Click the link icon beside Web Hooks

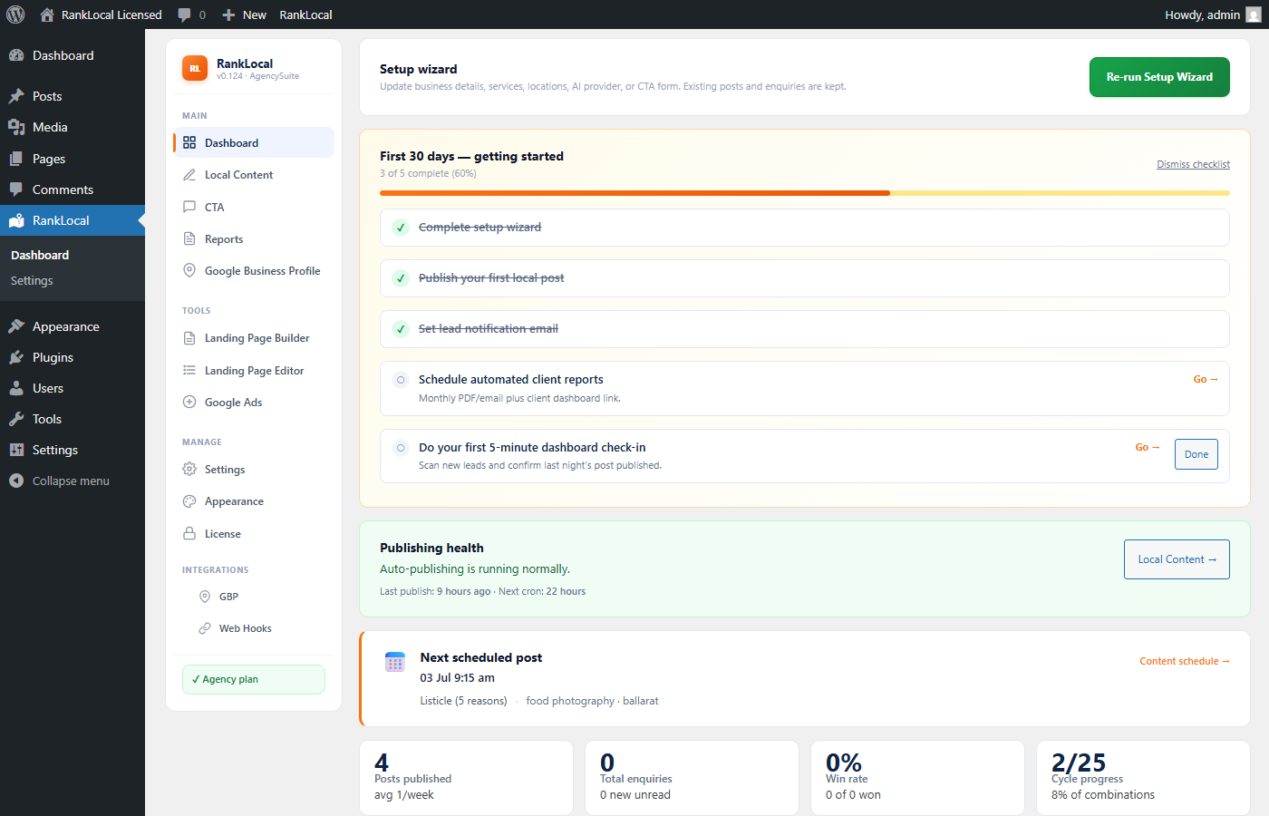tap(205, 628)
